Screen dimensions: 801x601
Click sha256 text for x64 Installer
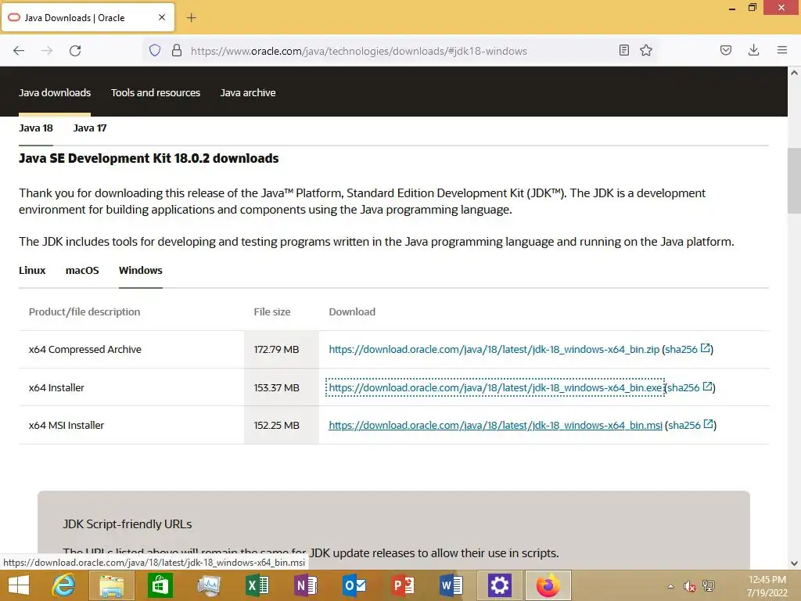684,387
